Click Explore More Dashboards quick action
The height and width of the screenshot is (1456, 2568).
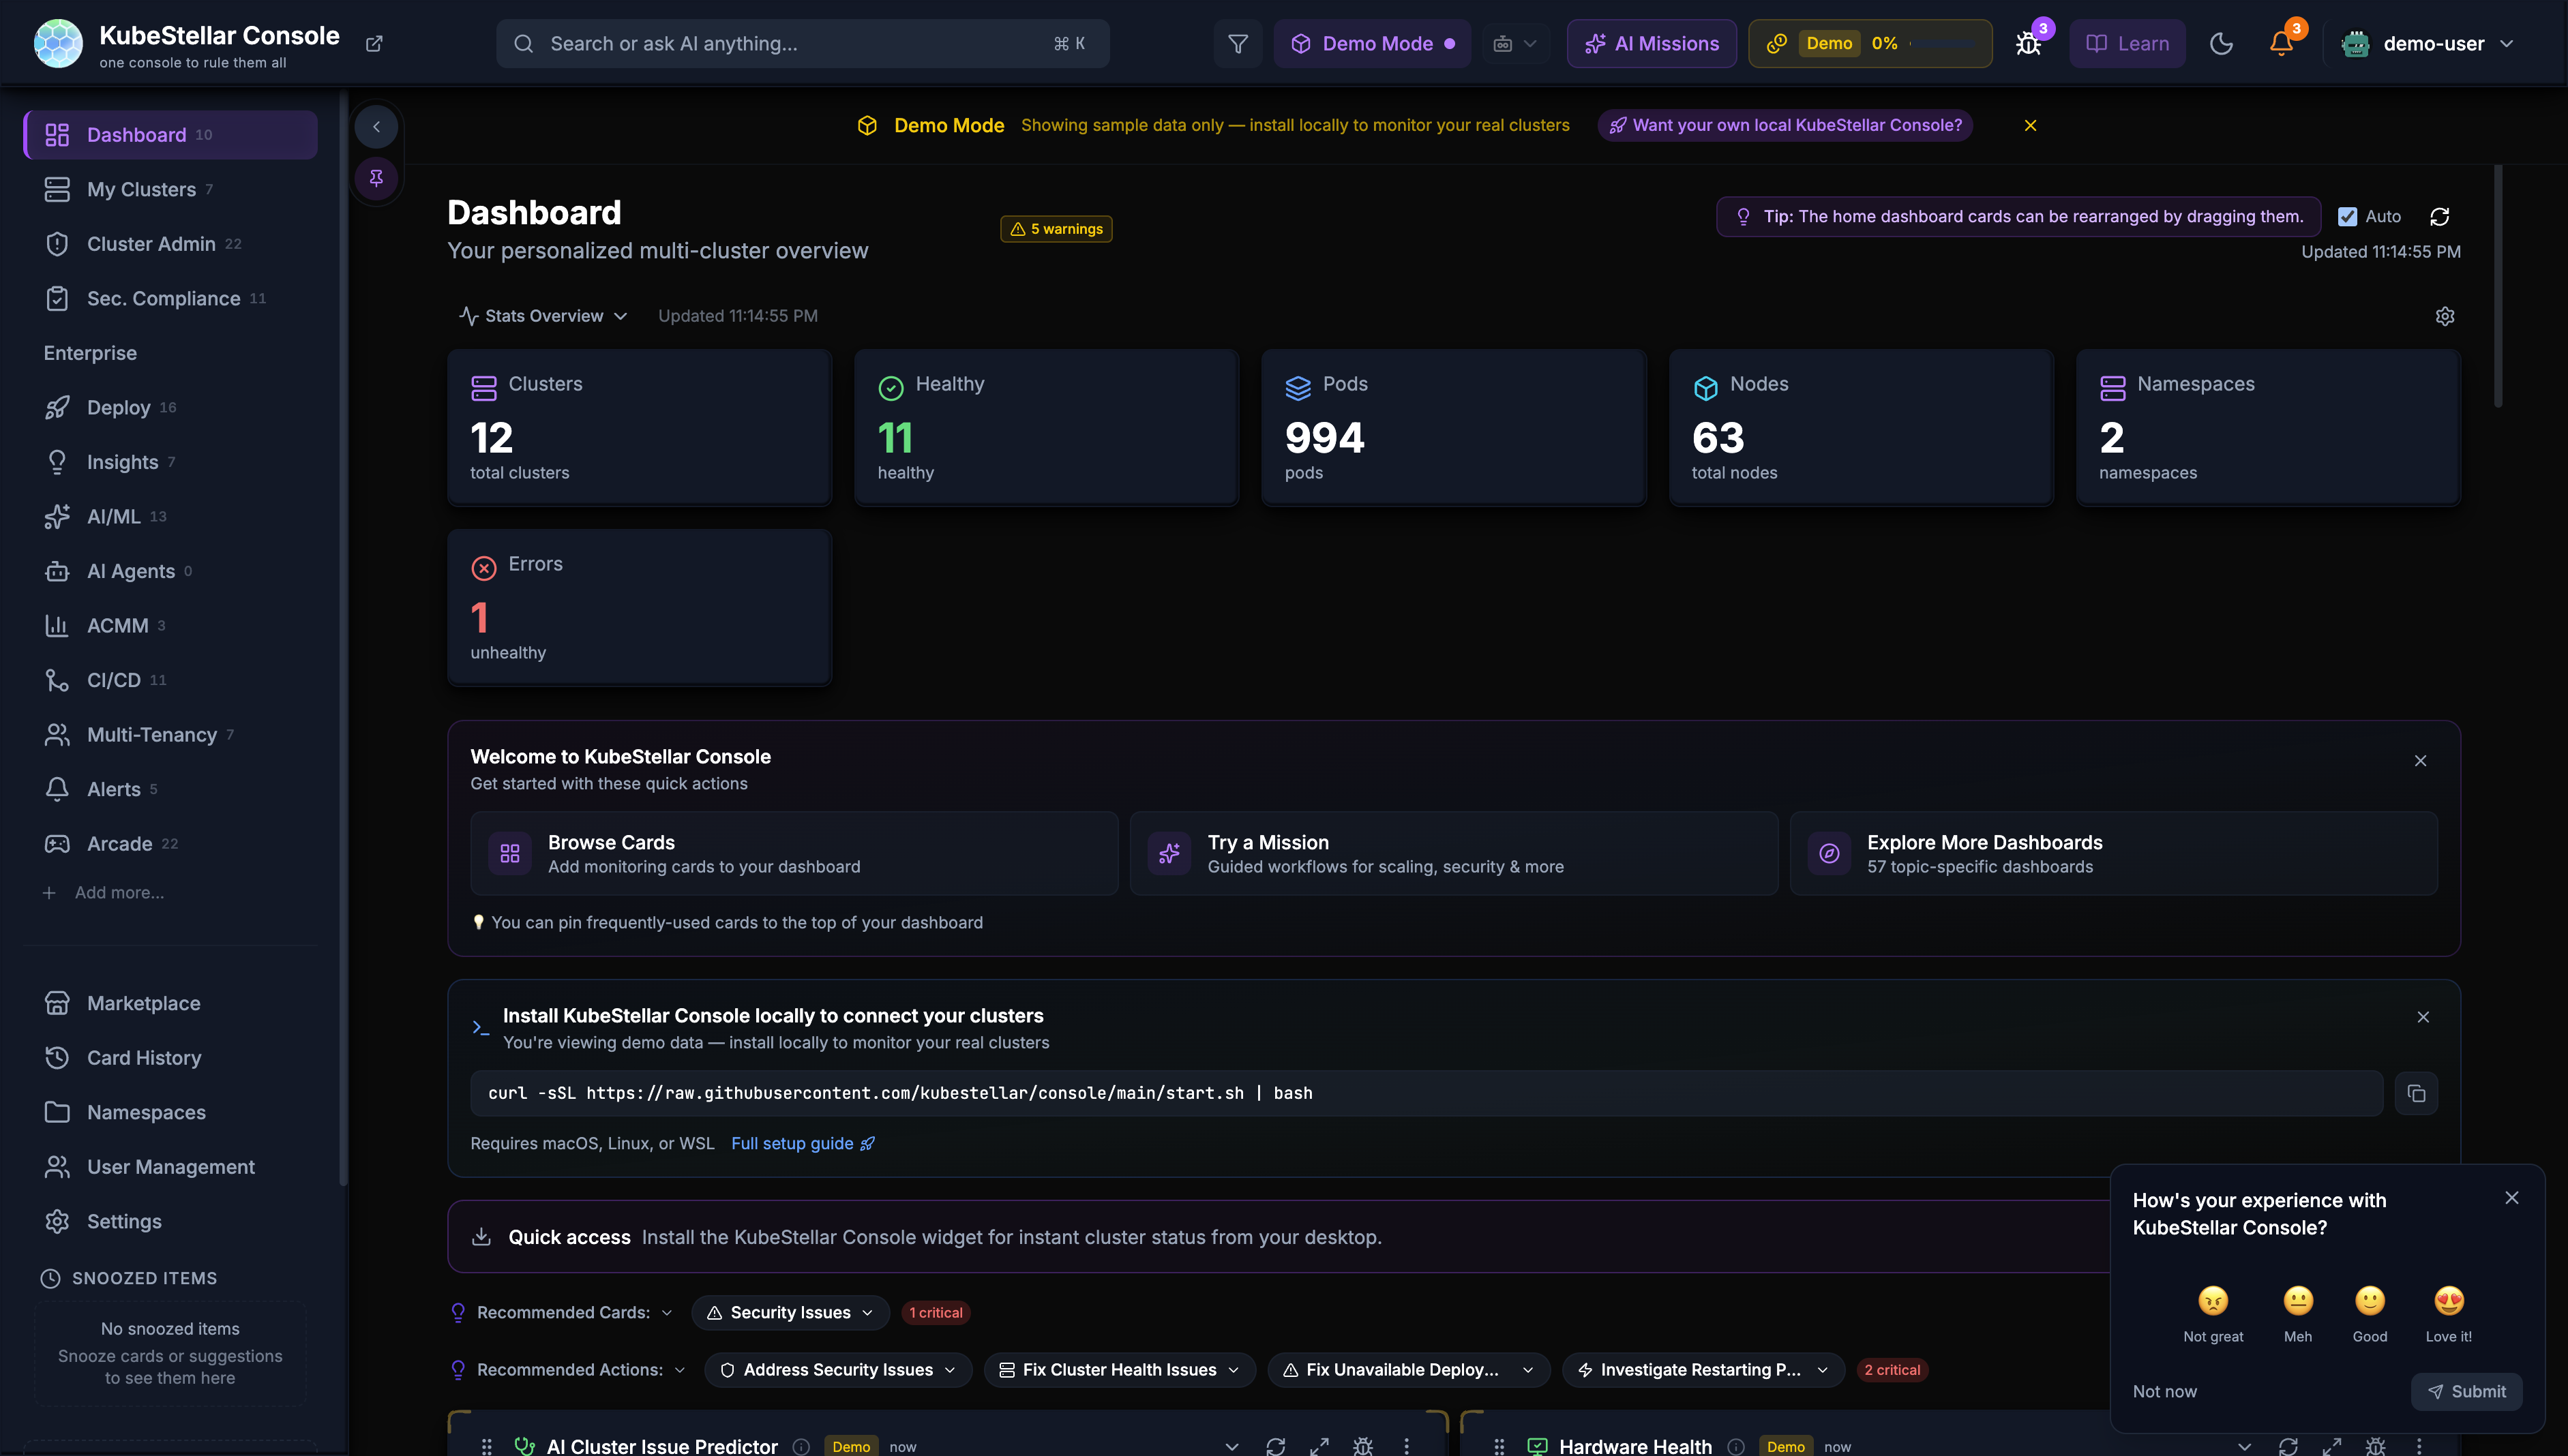pos(2112,854)
